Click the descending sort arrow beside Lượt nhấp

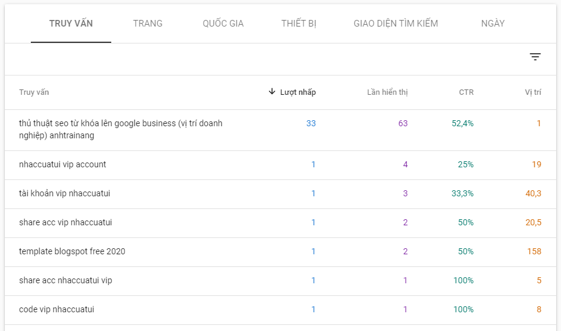tap(272, 92)
